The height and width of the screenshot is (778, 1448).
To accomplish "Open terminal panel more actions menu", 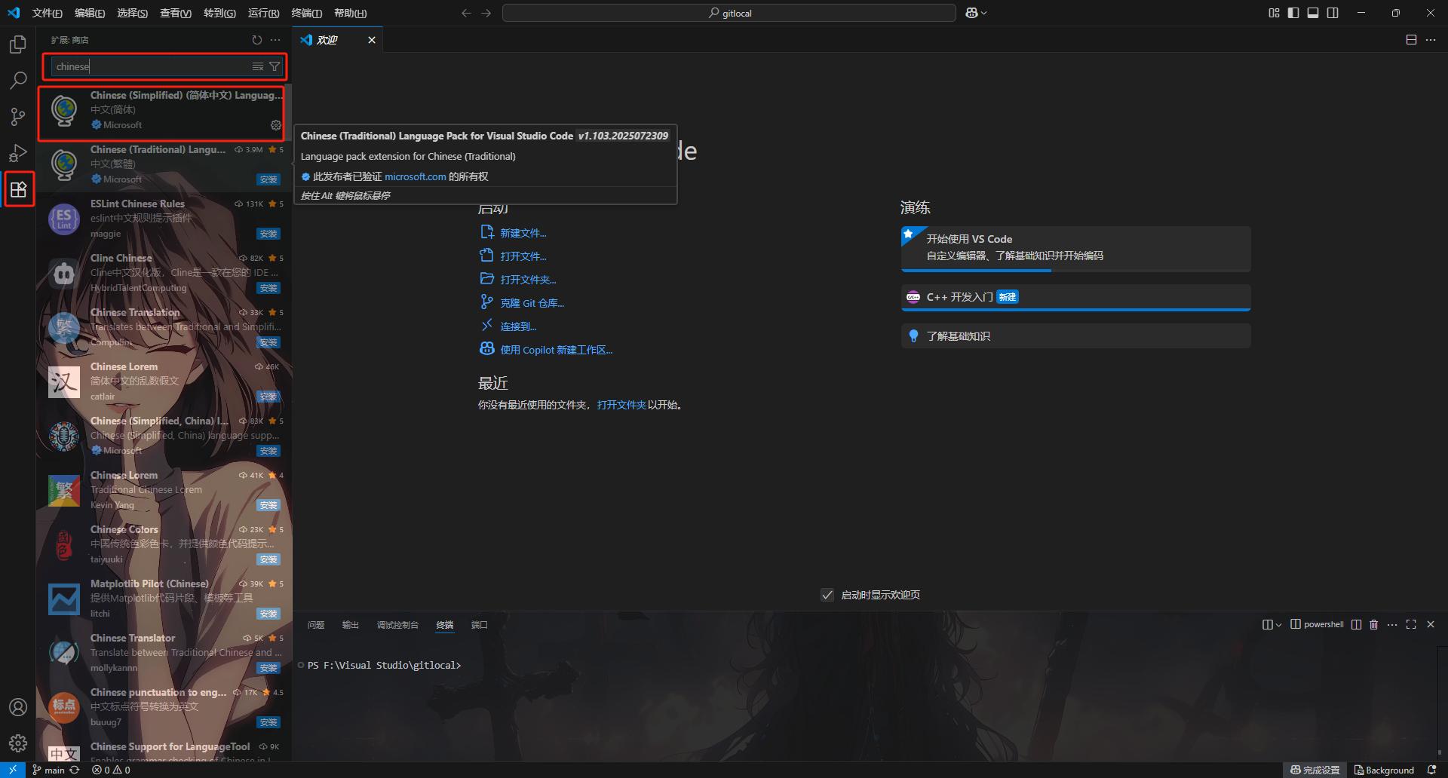I will [1392, 624].
